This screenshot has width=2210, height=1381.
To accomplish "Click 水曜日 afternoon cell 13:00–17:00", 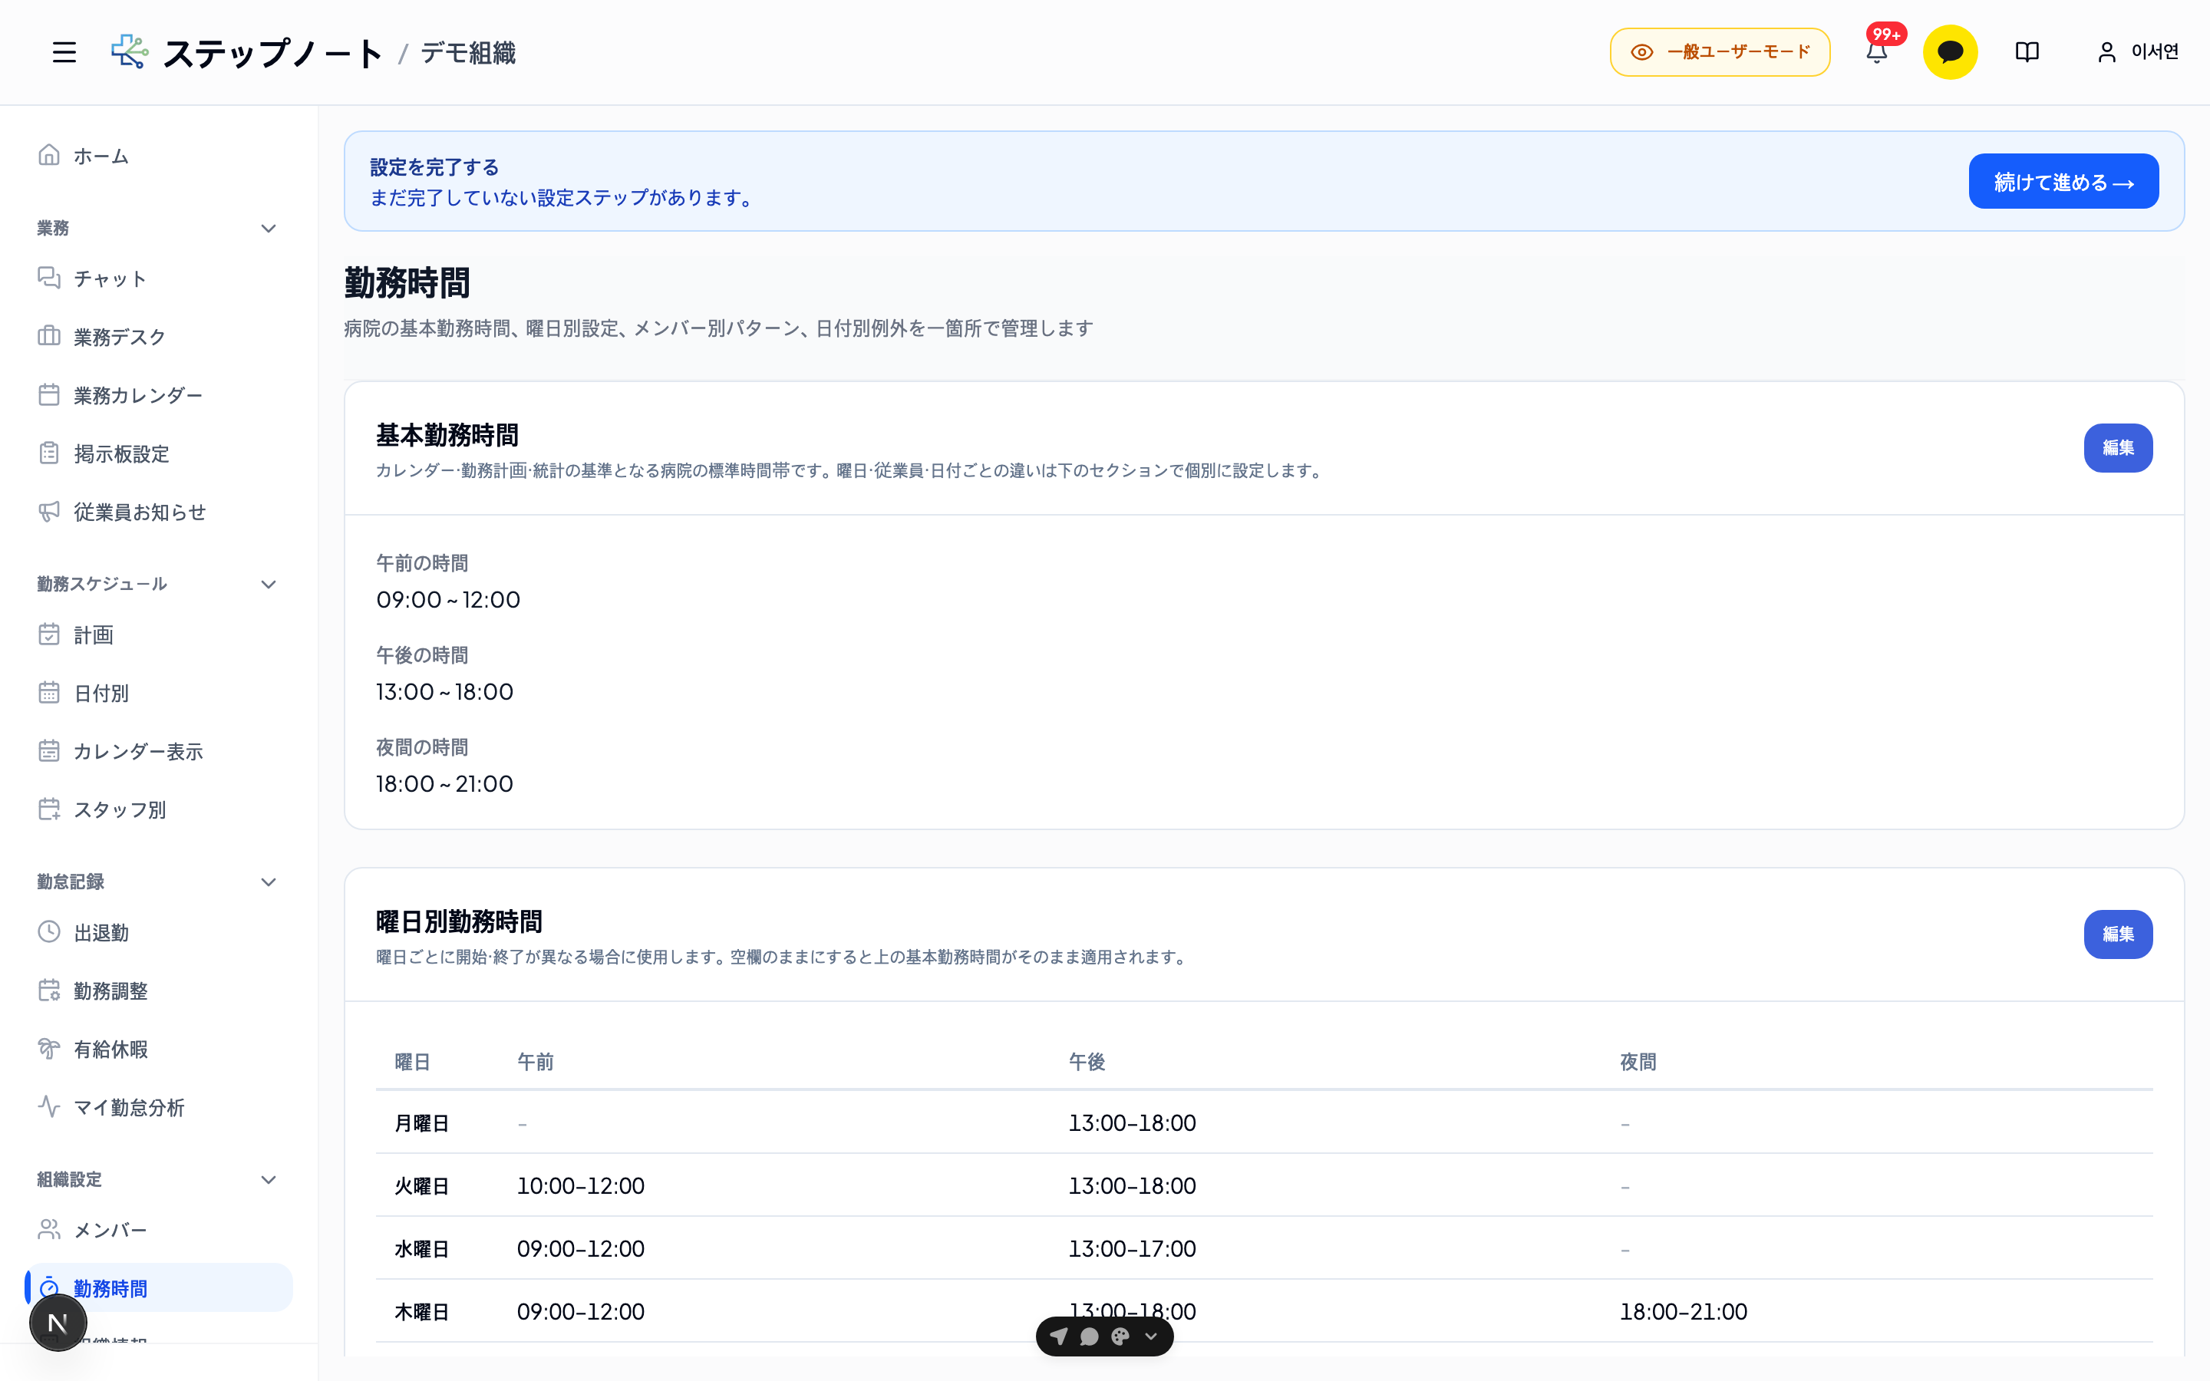I will click(1133, 1250).
